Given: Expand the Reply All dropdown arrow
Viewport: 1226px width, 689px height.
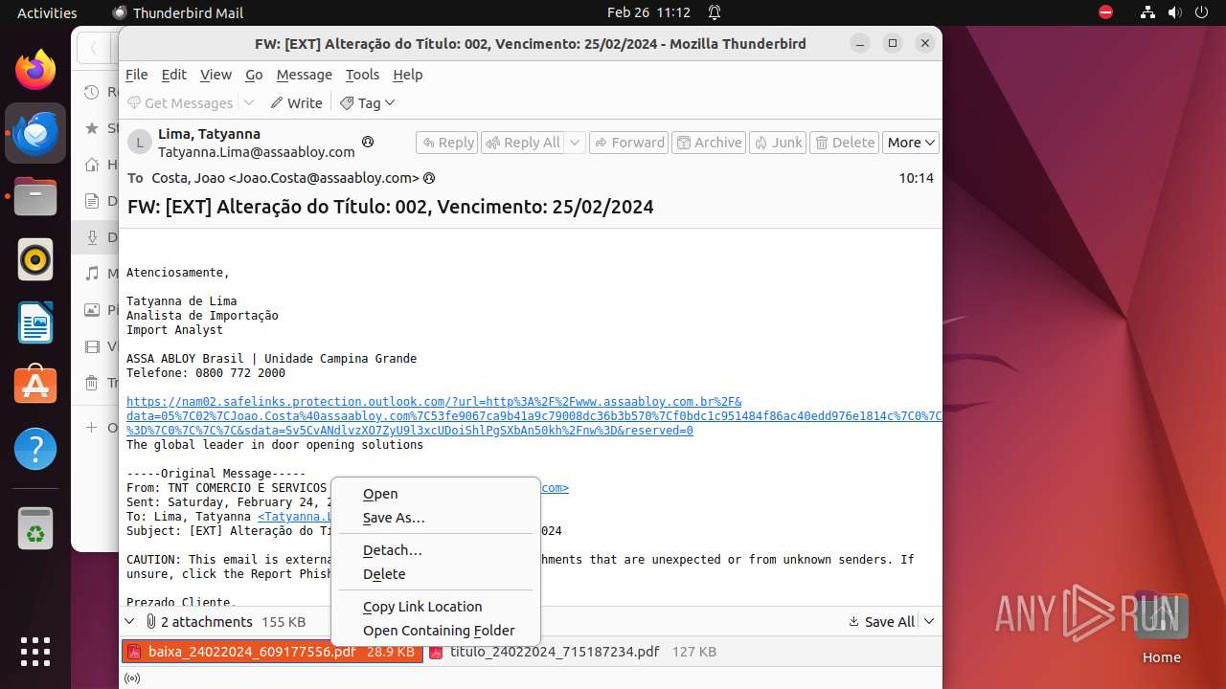Looking at the screenshot, I should pyautogui.click(x=575, y=143).
